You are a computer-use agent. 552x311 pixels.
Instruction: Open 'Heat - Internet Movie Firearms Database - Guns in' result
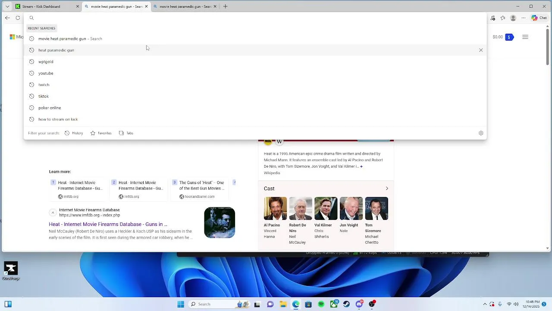click(108, 224)
